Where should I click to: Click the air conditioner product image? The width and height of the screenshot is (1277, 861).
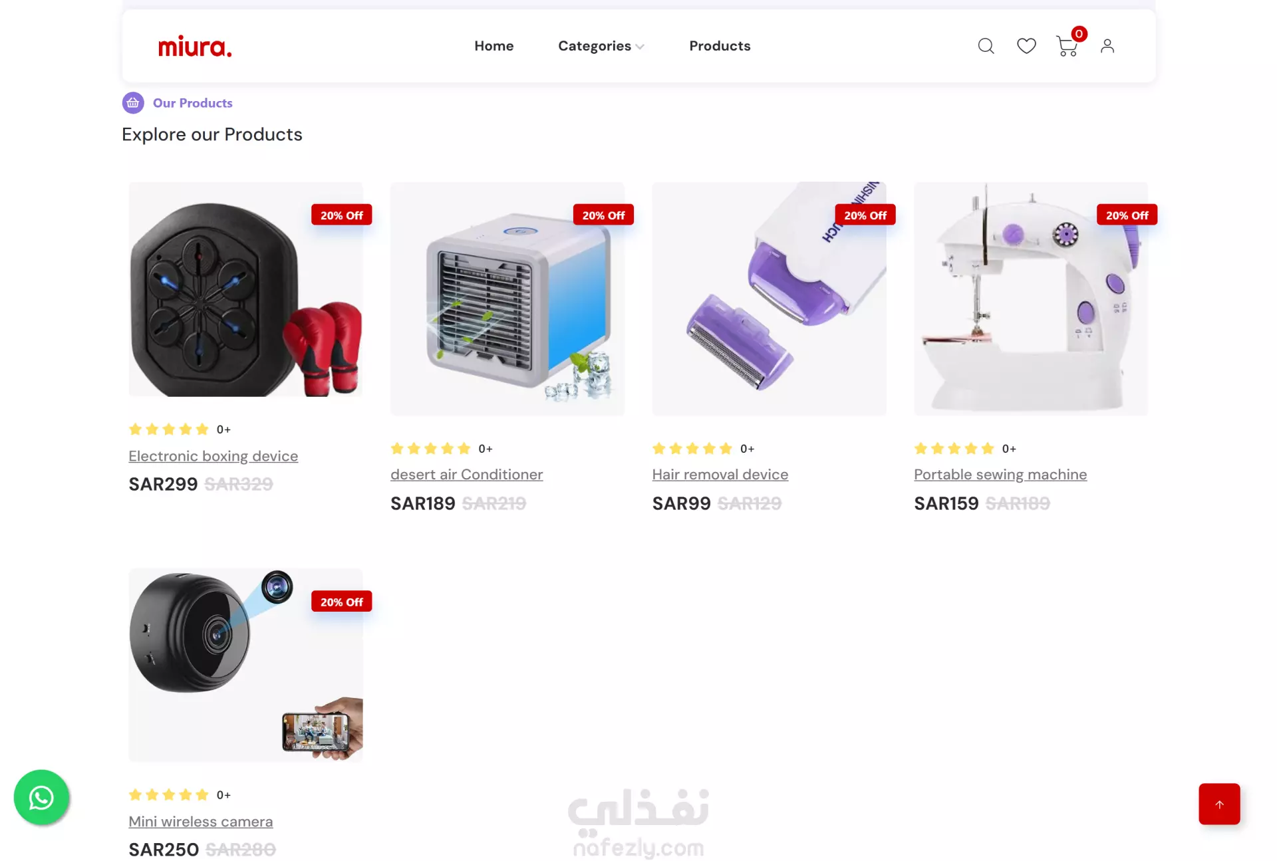[x=507, y=299]
